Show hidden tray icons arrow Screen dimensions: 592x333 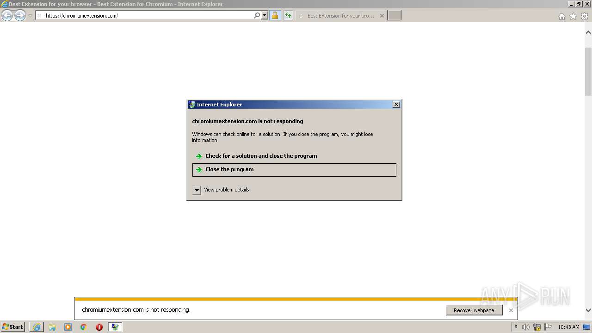coord(516,327)
